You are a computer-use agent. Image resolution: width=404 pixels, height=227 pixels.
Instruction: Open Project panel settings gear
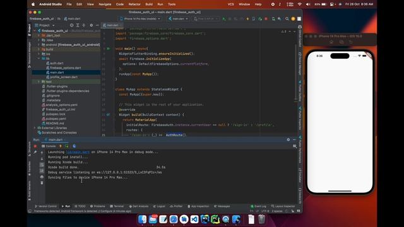pyautogui.click(x=91, y=25)
